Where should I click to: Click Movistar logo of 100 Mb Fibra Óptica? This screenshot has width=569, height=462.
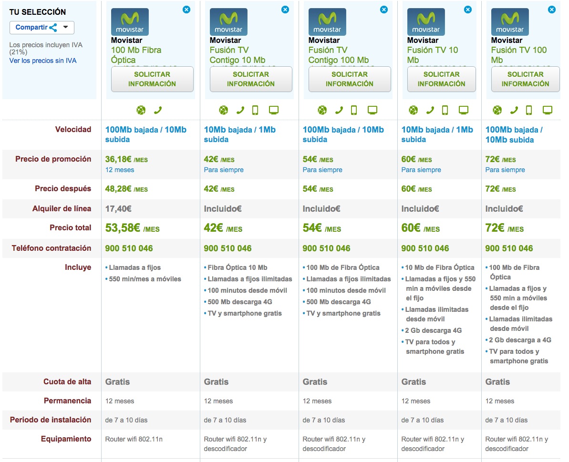click(130, 22)
